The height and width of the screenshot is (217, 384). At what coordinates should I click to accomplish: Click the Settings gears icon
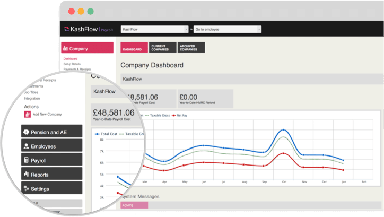[26, 189]
